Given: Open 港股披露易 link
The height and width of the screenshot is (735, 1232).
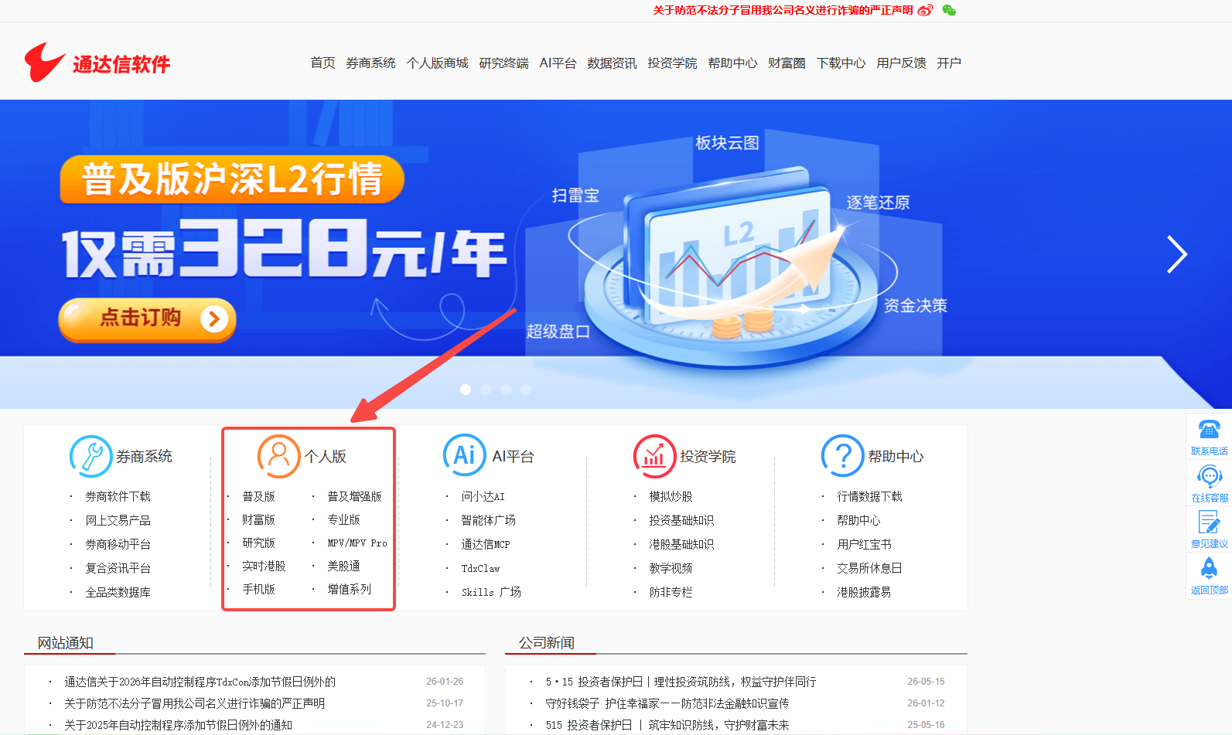Looking at the screenshot, I should [x=864, y=592].
